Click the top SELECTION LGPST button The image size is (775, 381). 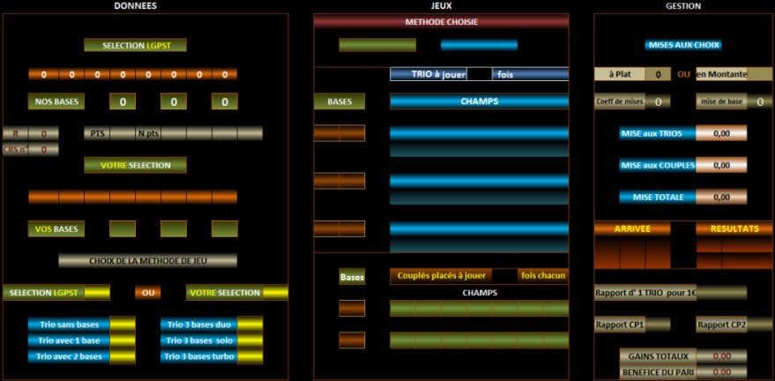point(135,45)
